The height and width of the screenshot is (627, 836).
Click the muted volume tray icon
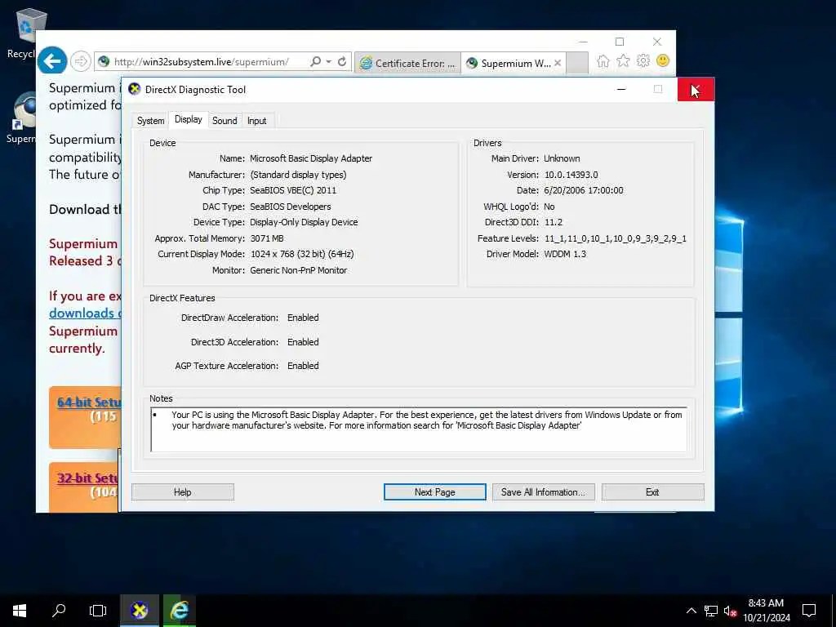[731, 611]
